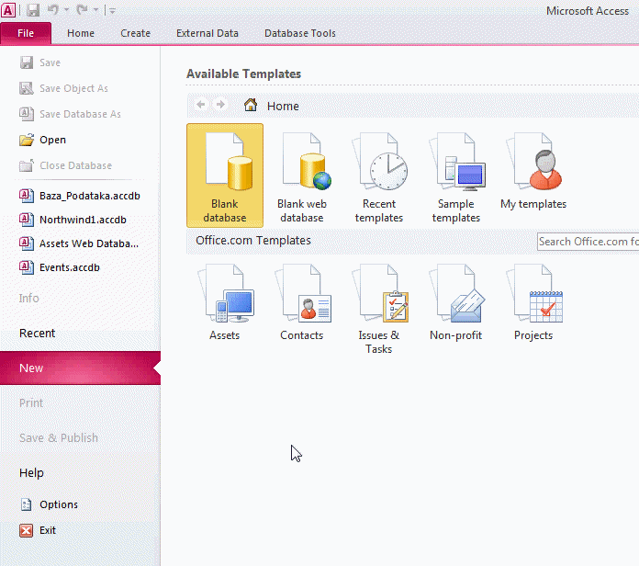Open recent file Northwind1.accdb

(73, 220)
